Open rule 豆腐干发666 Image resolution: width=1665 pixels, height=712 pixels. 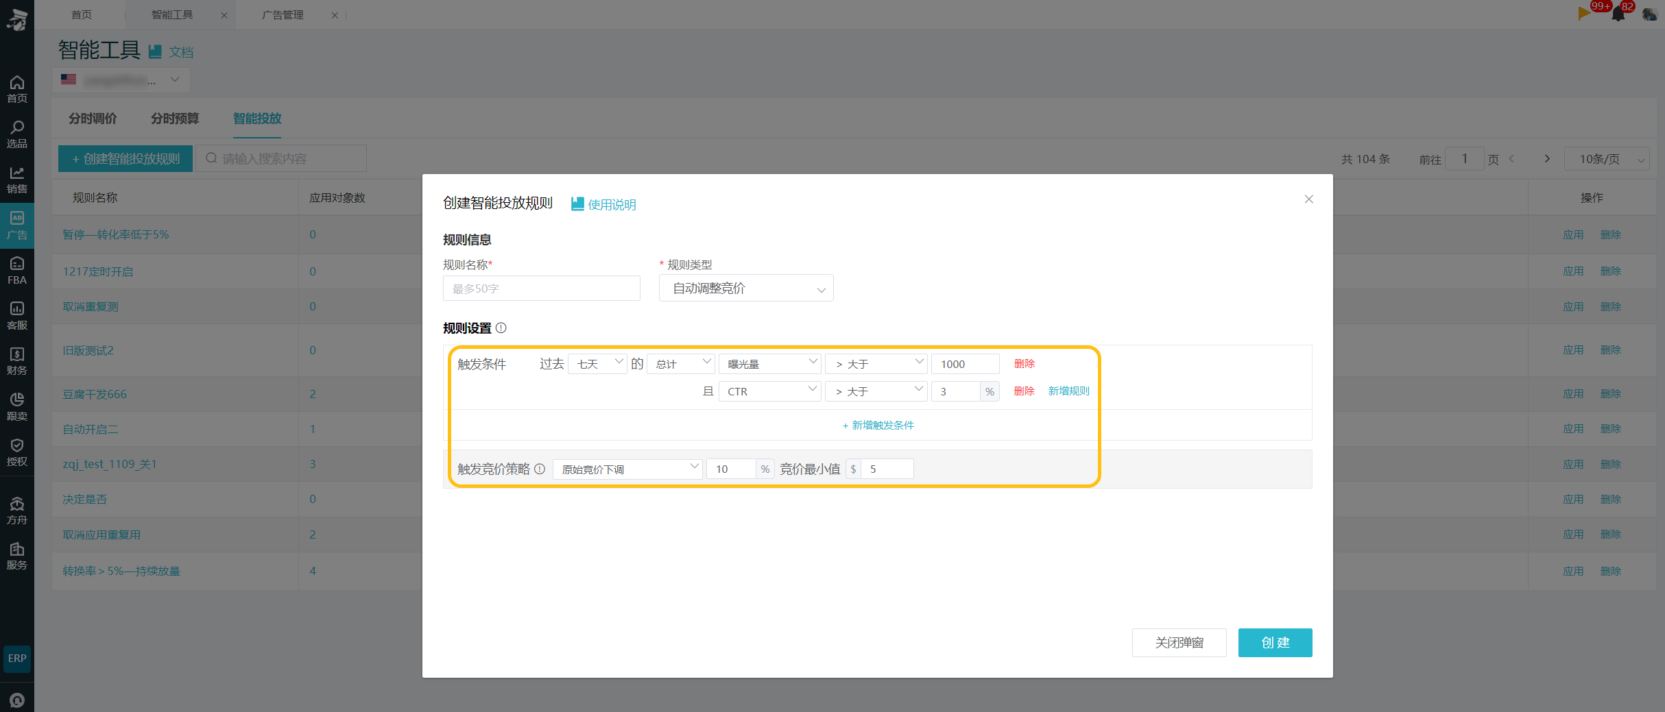coord(95,394)
